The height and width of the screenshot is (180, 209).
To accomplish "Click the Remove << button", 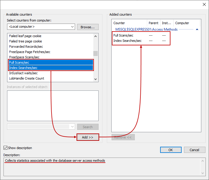I will point(123,137).
